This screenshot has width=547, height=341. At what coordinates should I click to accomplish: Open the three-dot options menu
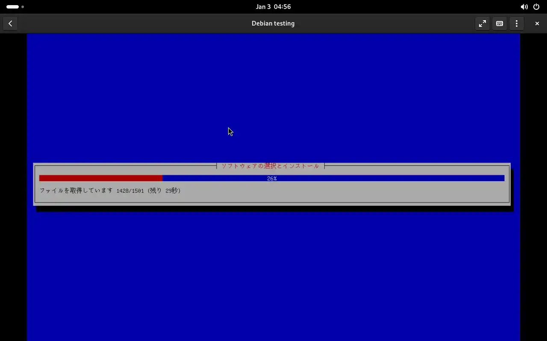coord(517,23)
